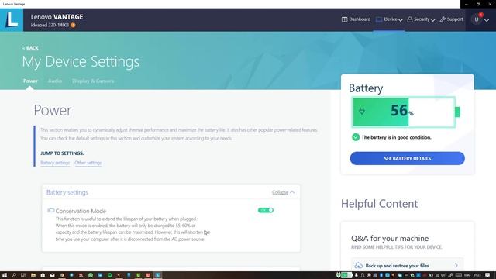Click the green battery condition checkmark
Screen dimensions: 496x279
coord(356,137)
